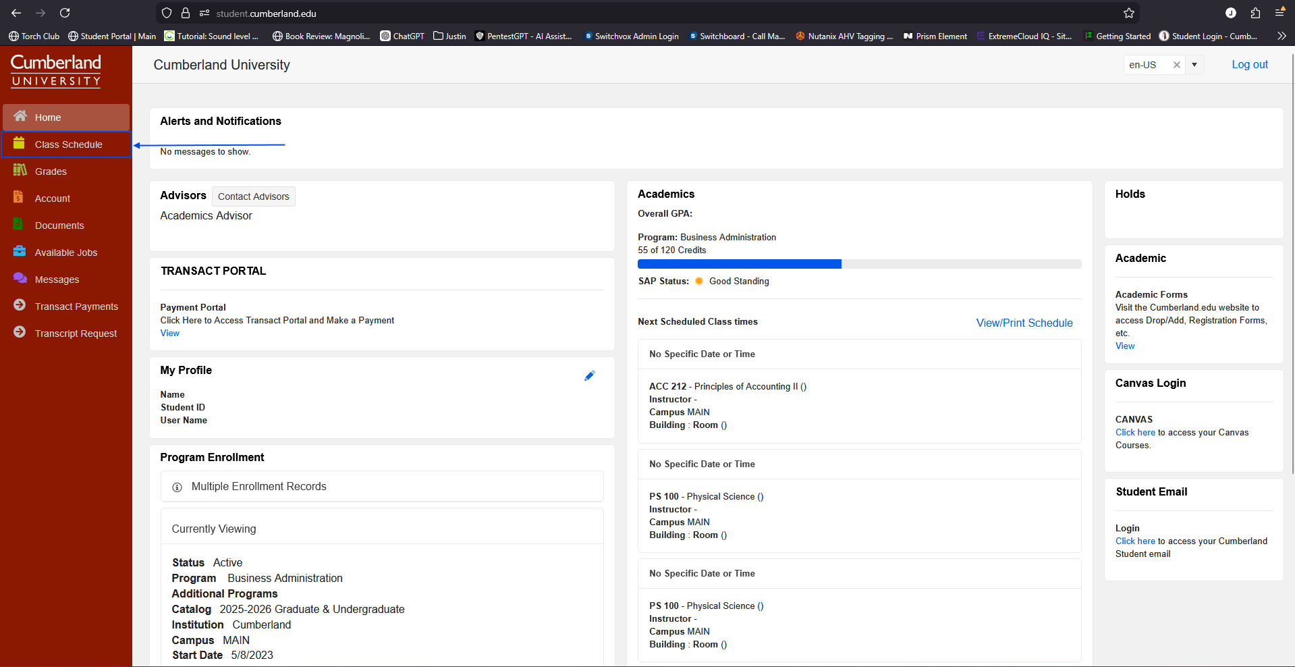Open the browser extensions puzzle icon
Image resolution: width=1295 pixels, height=667 pixels.
point(1255,13)
